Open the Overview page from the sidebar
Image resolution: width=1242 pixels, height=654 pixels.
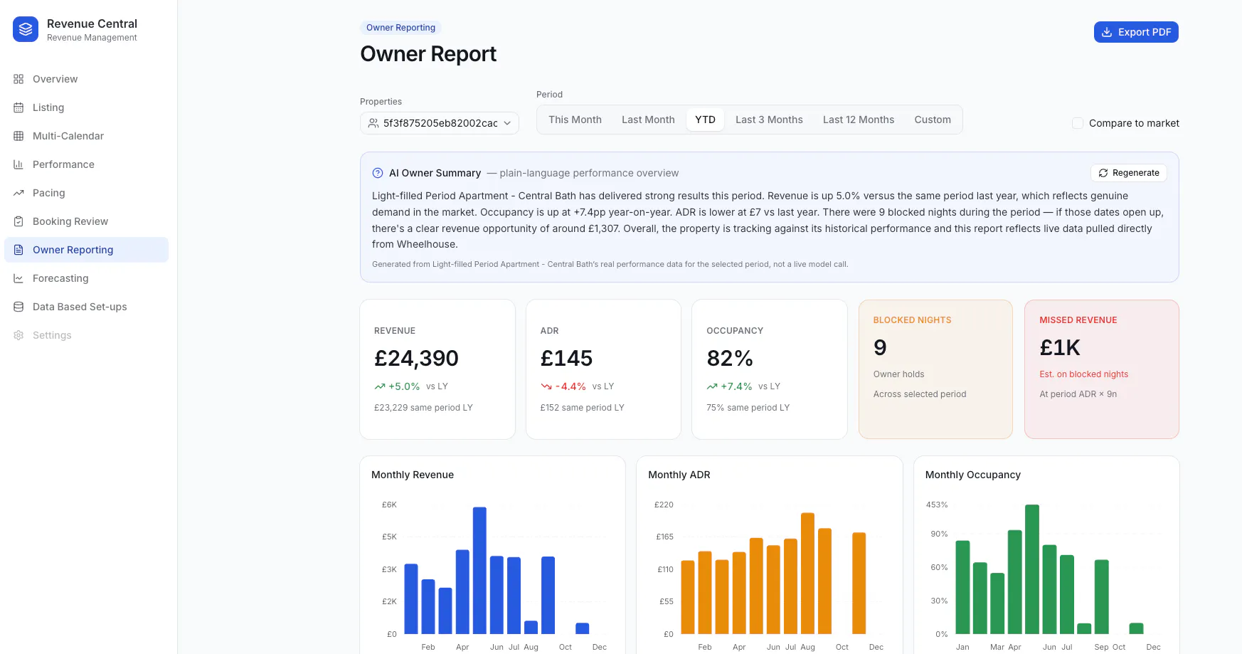coord(86,79)
